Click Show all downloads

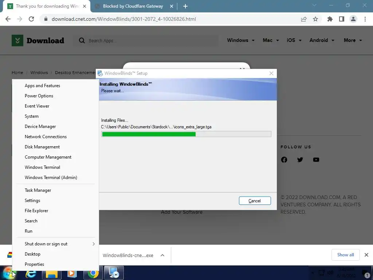[x=345, y=255]
